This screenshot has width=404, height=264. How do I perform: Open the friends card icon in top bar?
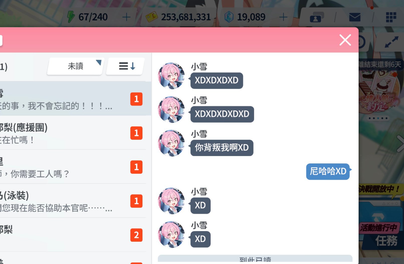(x=317, y=17)
